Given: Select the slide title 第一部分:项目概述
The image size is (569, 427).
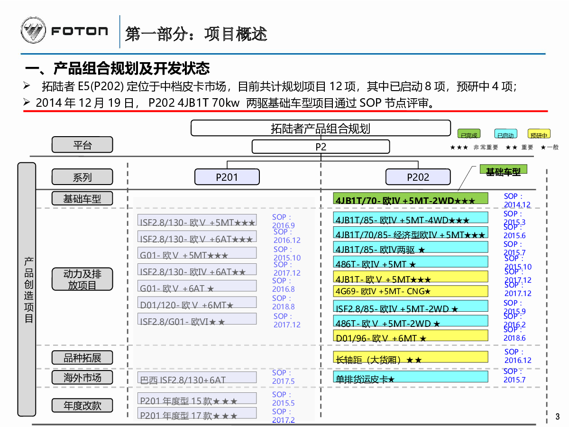Looking at the screenshot, I should click(x=196, y=34).
